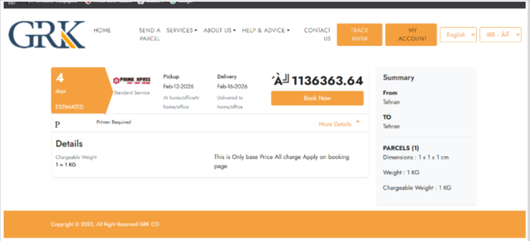Click the price 1136363.64

coord(327,81)
